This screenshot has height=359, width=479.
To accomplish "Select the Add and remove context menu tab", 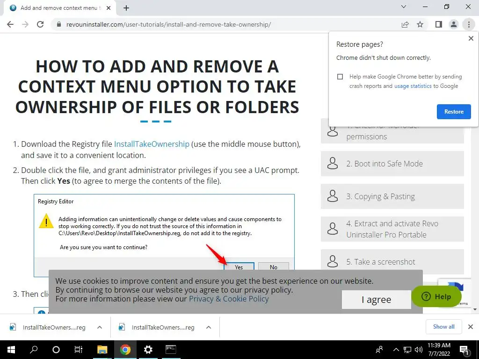I will point(60,8).
